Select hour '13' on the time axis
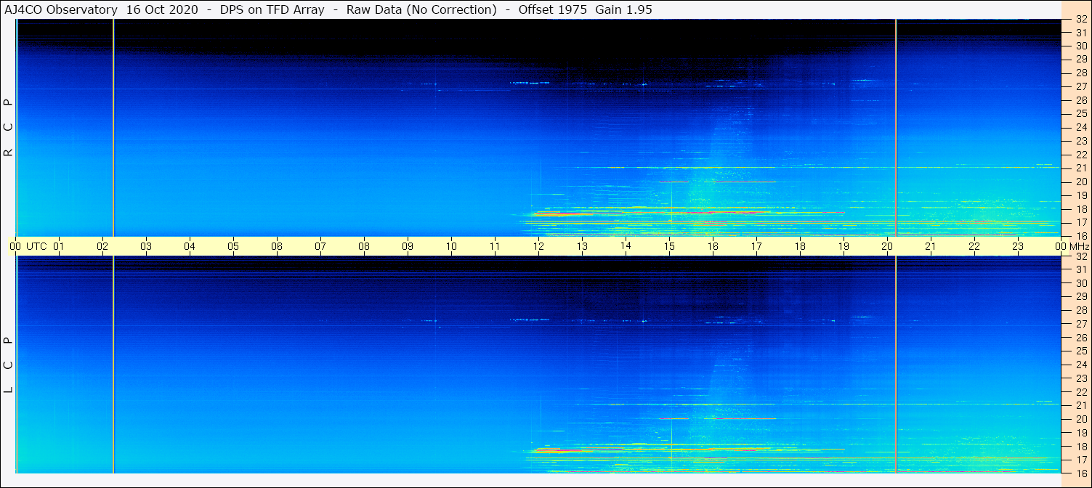 (x=582, y=246)
